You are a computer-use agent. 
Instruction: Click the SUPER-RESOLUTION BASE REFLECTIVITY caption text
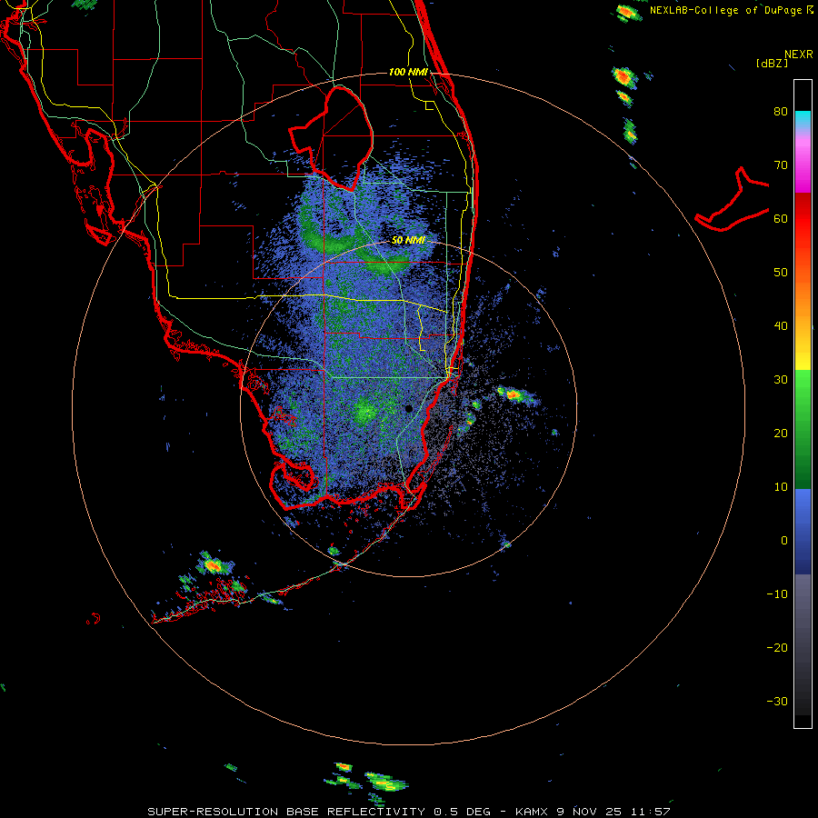[x=286, y=812]
